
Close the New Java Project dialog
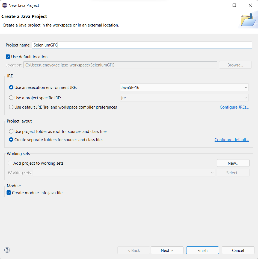coord(250,5)
